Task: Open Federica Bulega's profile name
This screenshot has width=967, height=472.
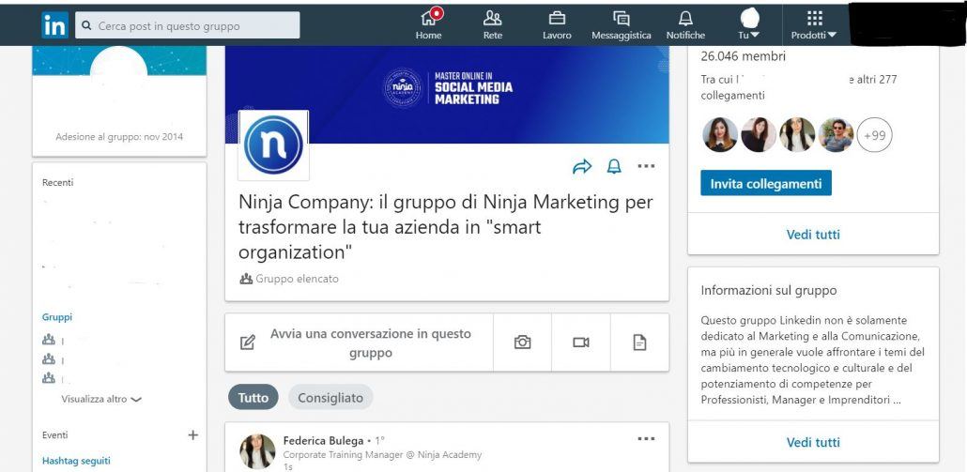Action: pos(323,441)
